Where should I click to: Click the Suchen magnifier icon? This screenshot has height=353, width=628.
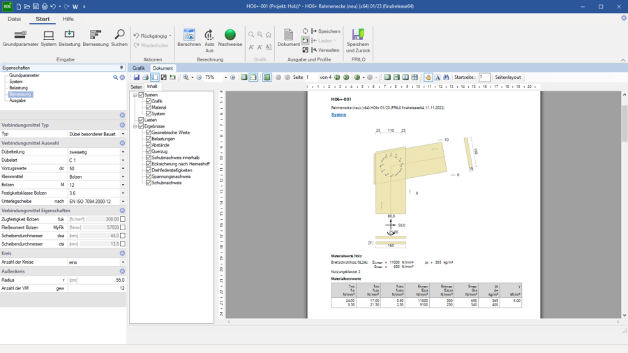[x=119, y=35]
